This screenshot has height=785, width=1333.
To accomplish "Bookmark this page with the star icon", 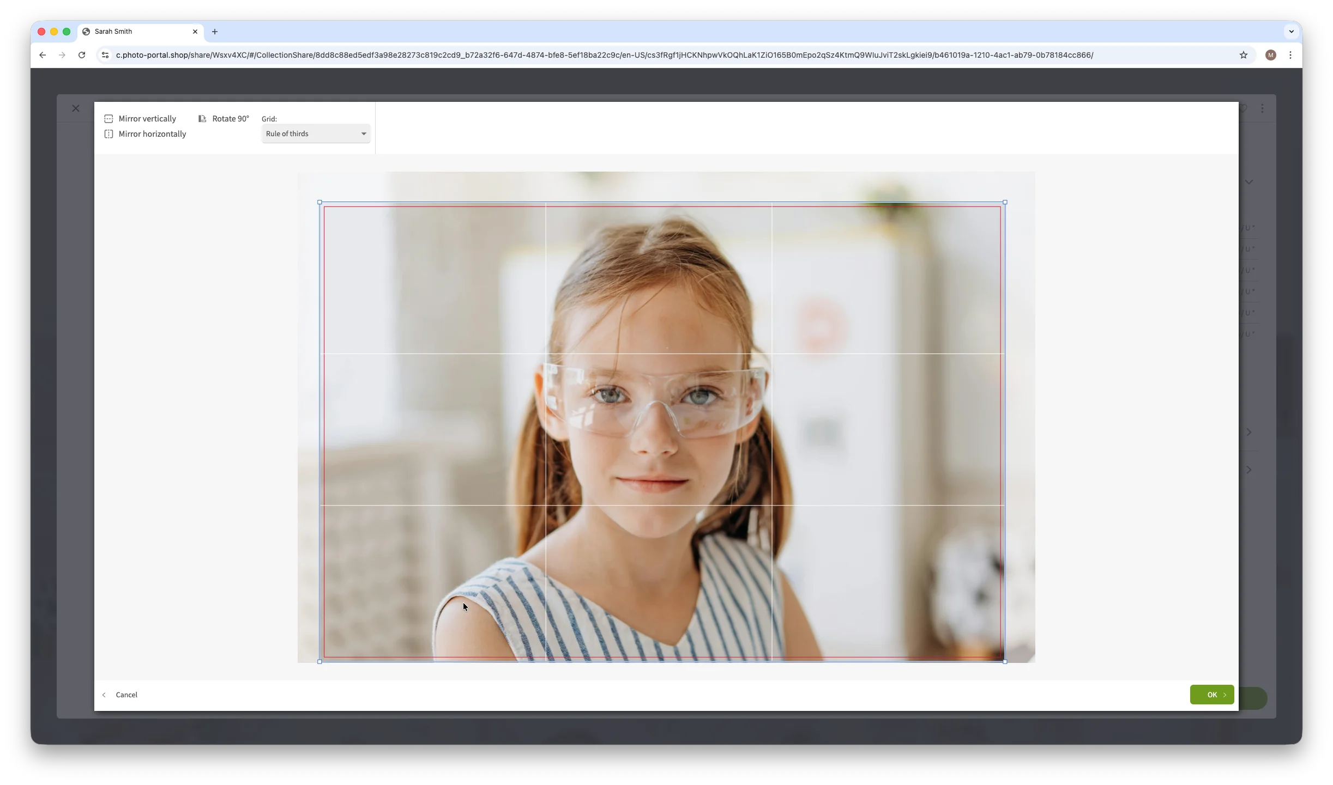I will [1243, 55].
